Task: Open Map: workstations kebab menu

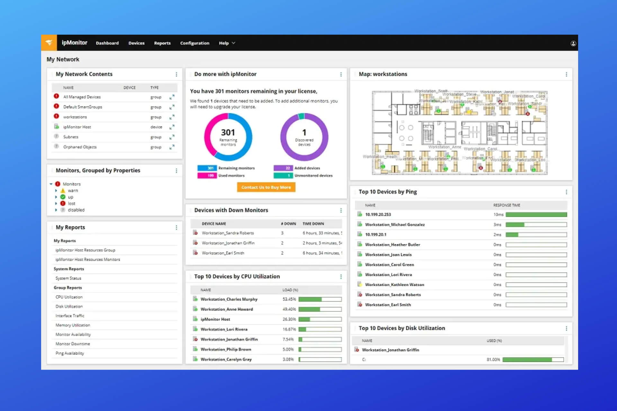Action: tap(566, 74)
